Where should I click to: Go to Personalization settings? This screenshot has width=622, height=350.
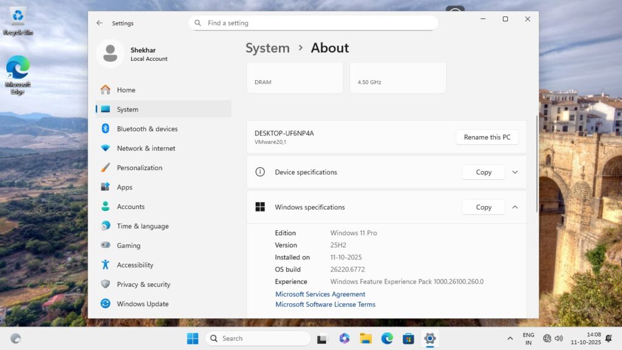coord(139,168)
